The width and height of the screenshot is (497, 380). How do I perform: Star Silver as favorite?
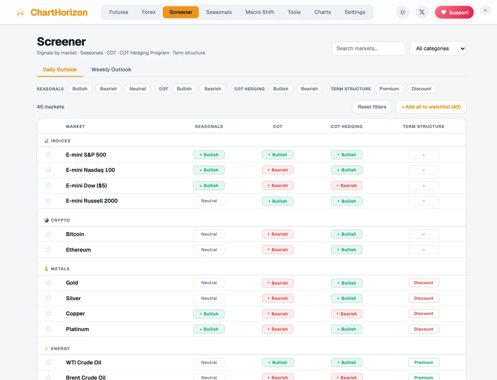[48, 298]
